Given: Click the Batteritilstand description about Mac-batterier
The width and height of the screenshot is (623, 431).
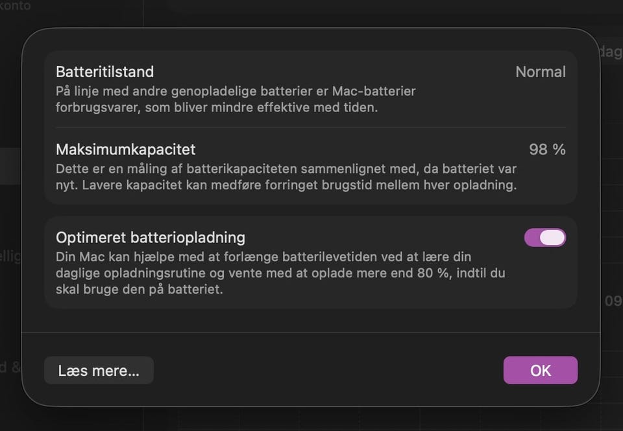Looking at the screenshot, I should [235, 99].
